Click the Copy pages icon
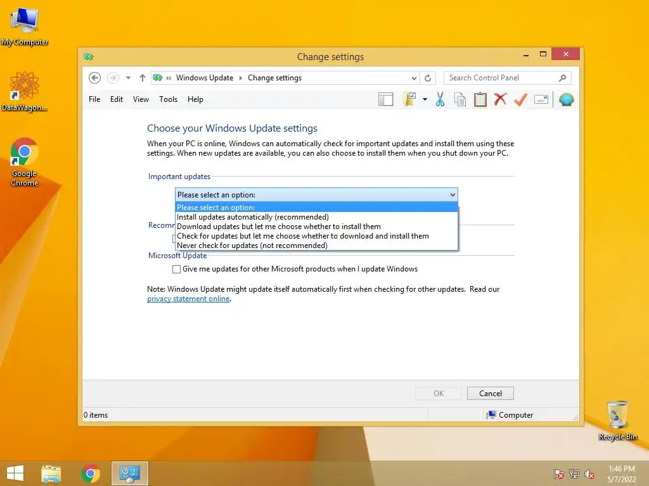The image size is (649, 486). 460,99
